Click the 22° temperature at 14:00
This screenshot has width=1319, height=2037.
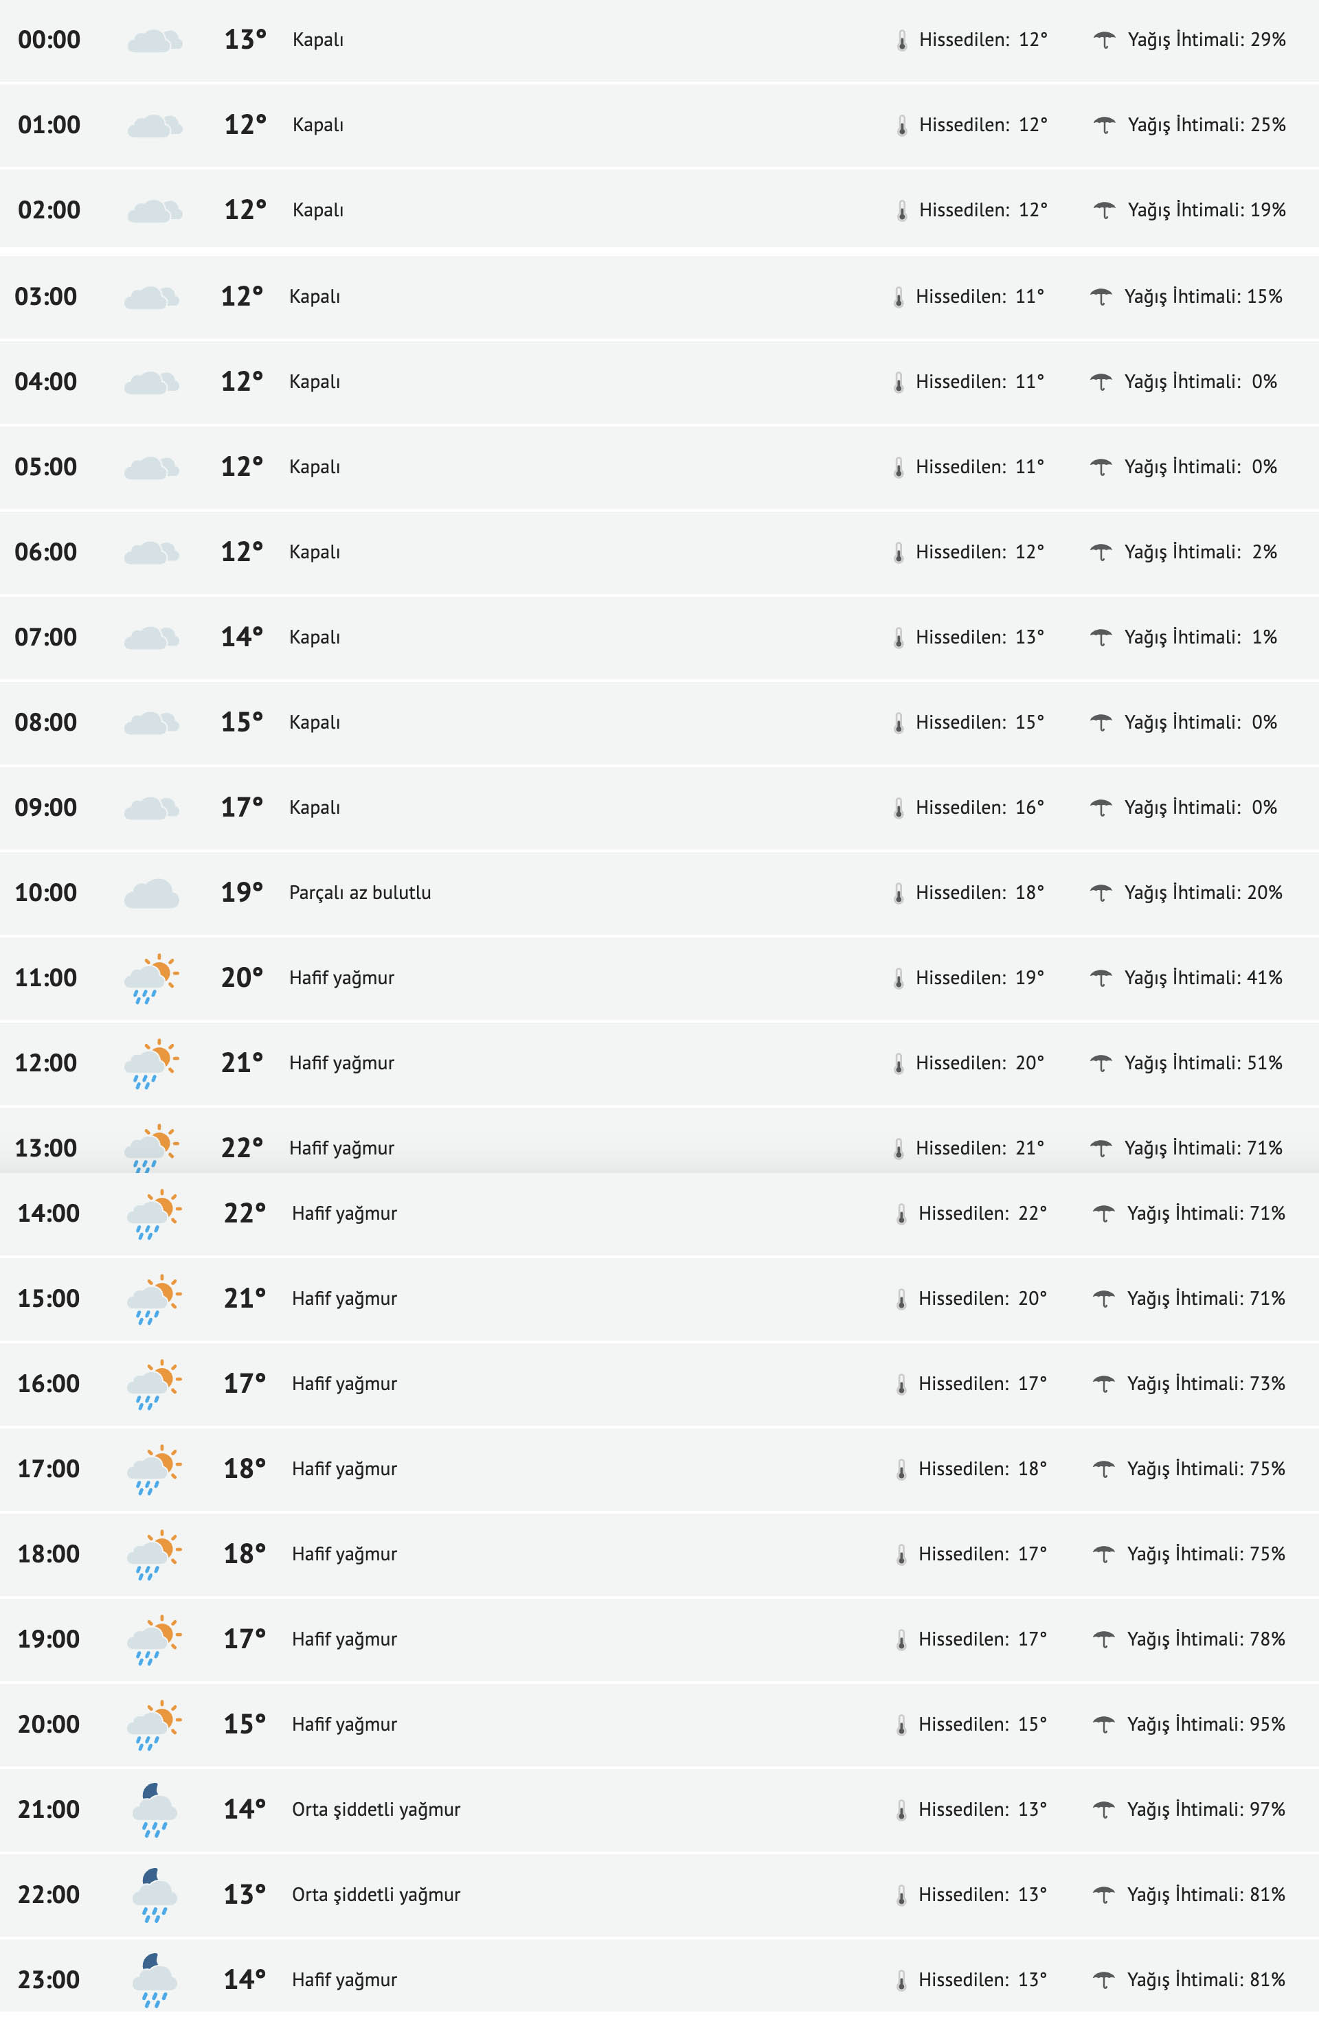[245, 1214]
